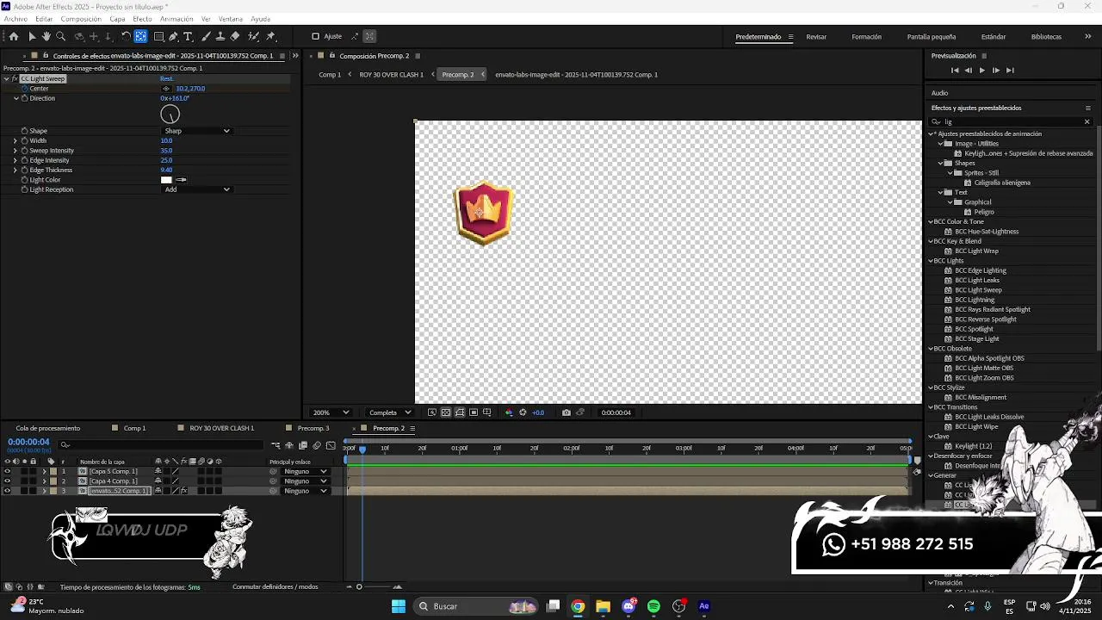The image size is (1102, 620).
Task: Pick Light Color with the eyedropper
Action: [x=182, y=180]
